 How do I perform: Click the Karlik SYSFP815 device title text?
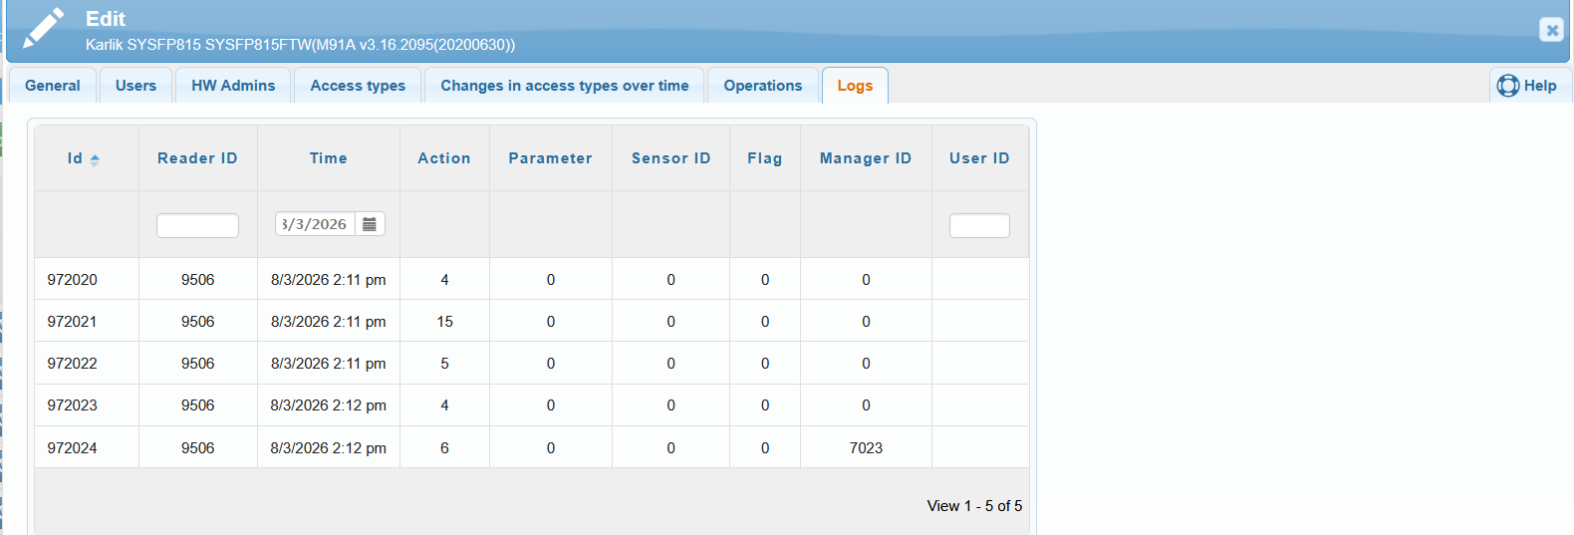tap(300, 45)
